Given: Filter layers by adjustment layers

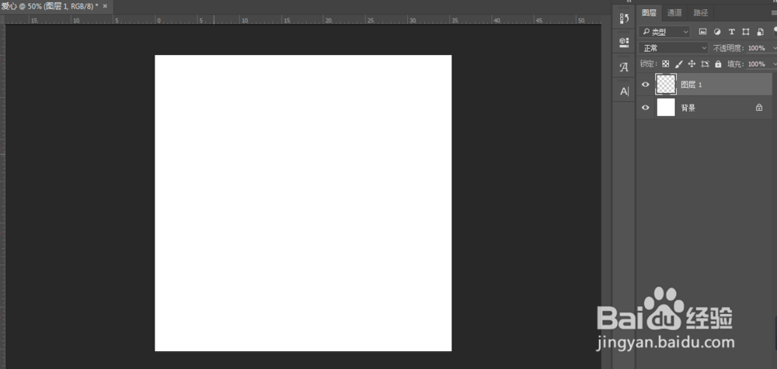Looking at the screenshot, I should [716, 32].
